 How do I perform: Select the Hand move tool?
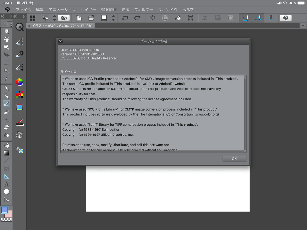click(x=7, y=39)
